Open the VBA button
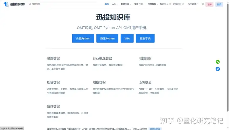The image size is (229, 130). click(127, 38)
